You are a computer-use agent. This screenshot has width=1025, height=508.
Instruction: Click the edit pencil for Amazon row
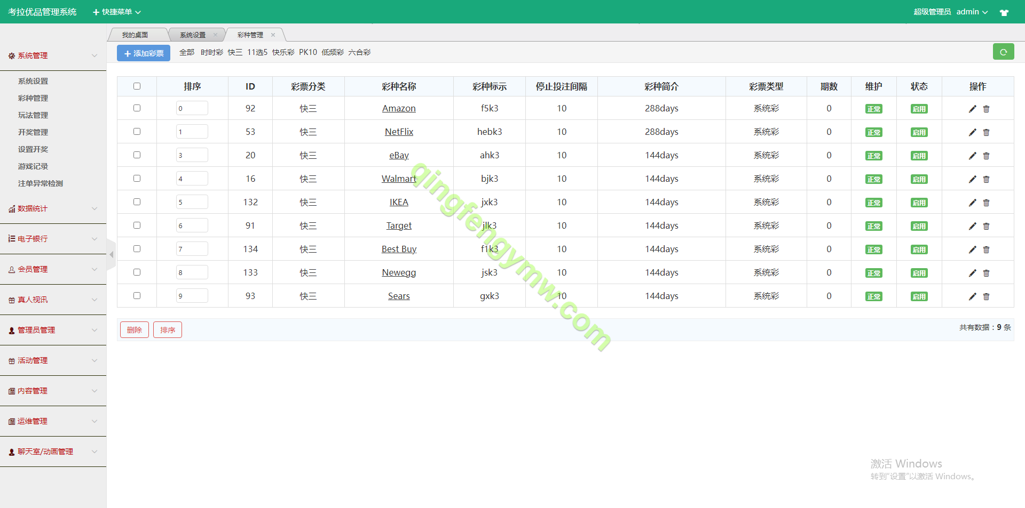coord(972,109)
